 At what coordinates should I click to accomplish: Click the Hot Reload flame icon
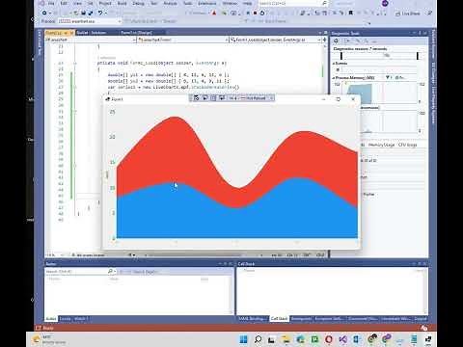point(214,13)
